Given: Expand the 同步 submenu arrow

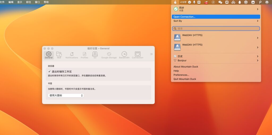Looking at the screenshot, I should [258, 9].
